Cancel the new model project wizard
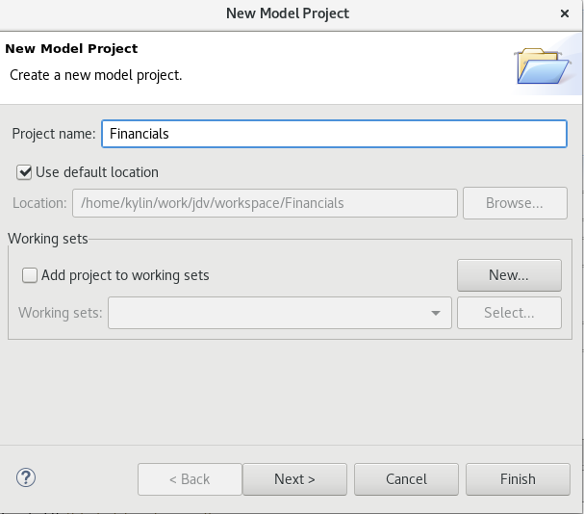 point(406,479)
